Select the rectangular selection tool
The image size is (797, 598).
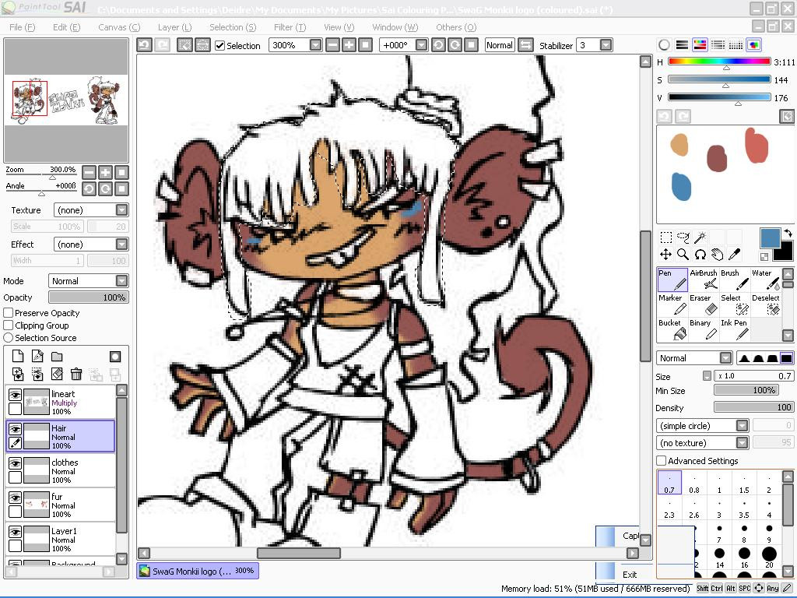[666, 237]
